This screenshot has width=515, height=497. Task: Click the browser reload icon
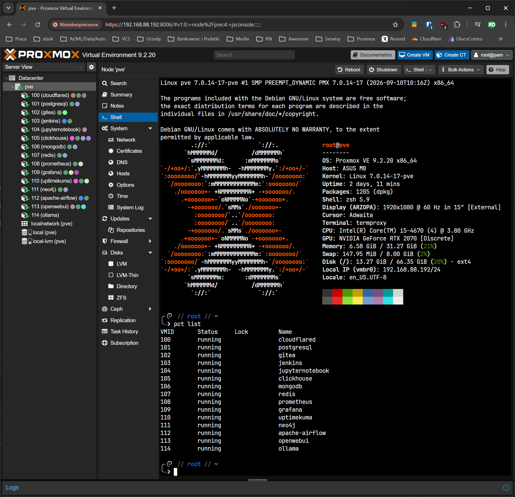[x=38, y=25]
